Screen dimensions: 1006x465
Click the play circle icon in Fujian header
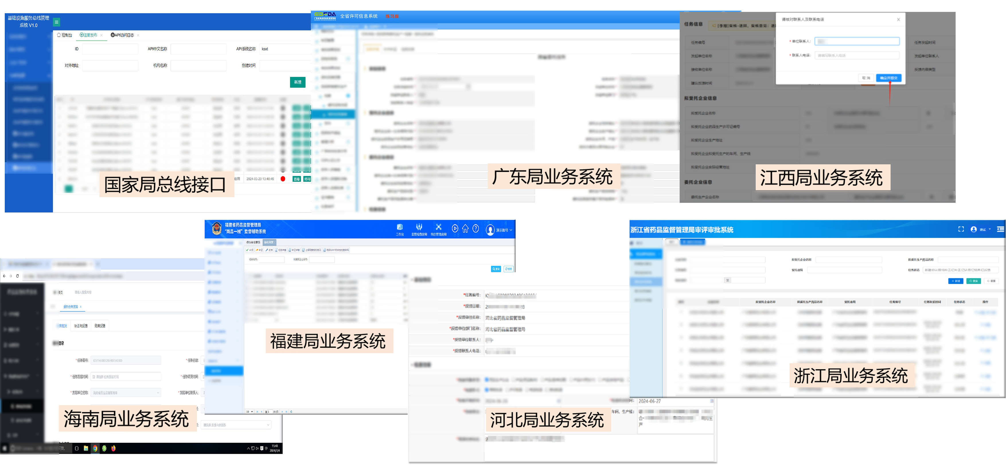(x=455, y=229)
